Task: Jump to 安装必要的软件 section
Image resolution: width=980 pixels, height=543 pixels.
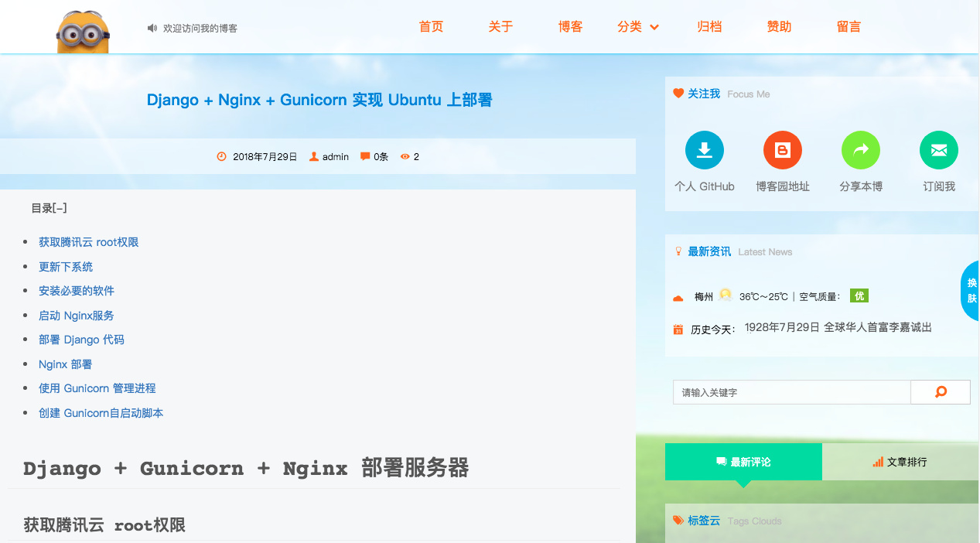Action: click(77, 291)
